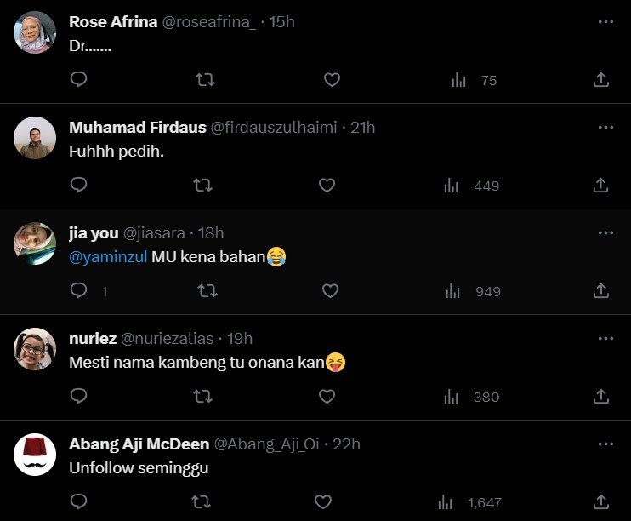Like Rose Afrina's tweet
Viewport: 631px width, 521px height.
[332, 80]
